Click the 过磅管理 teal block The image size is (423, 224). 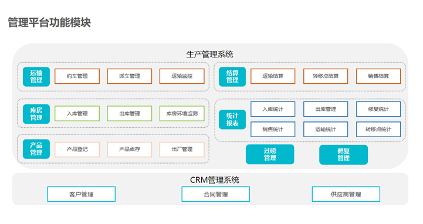[270, 154]
